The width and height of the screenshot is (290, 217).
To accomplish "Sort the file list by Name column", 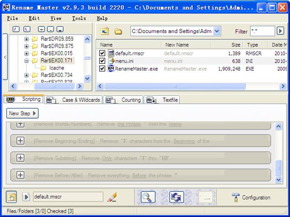I will pos(129,45).
